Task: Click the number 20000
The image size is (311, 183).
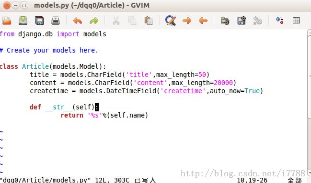Action: pos(223,83)
